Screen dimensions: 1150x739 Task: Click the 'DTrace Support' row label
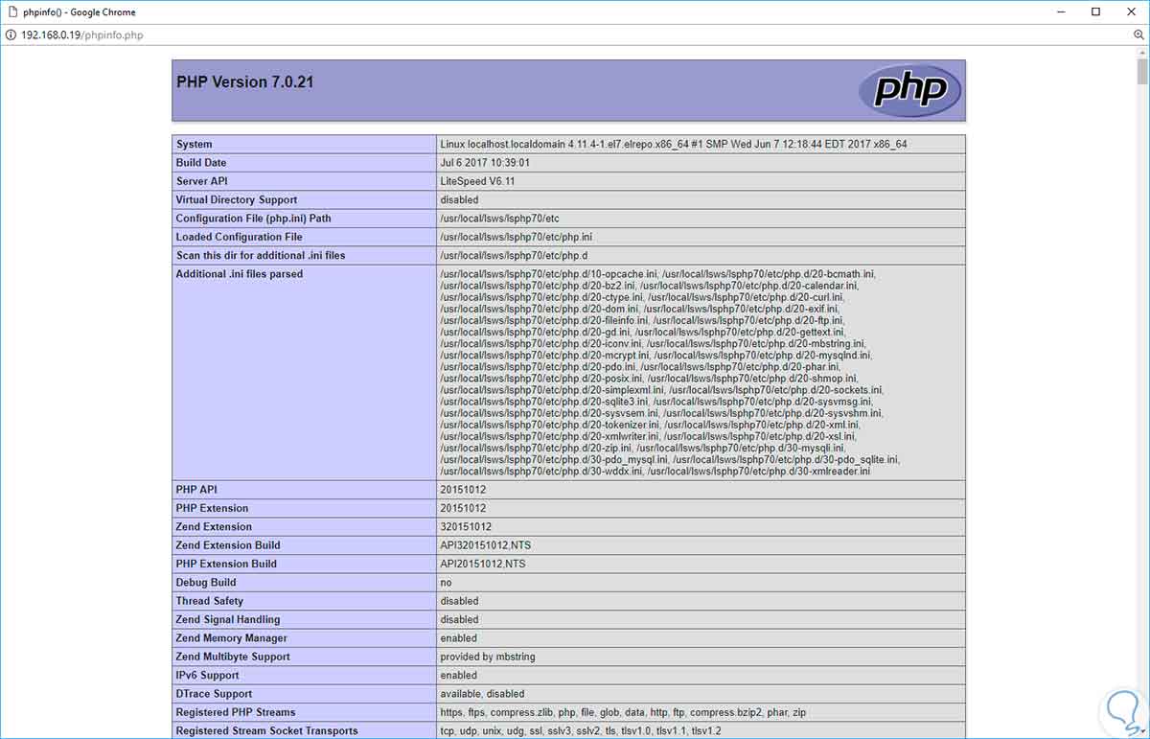pos(214,694)
